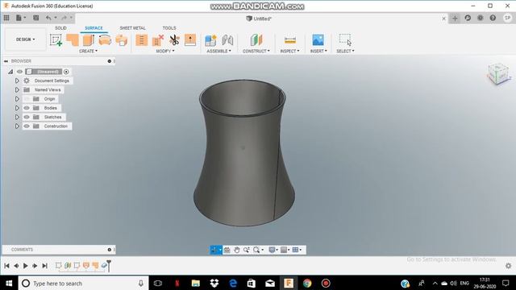The width and height of the screenshot is (516, 290).
Task: Open the Viewports dropdown in navigation bar
Action: coord(297,250)
